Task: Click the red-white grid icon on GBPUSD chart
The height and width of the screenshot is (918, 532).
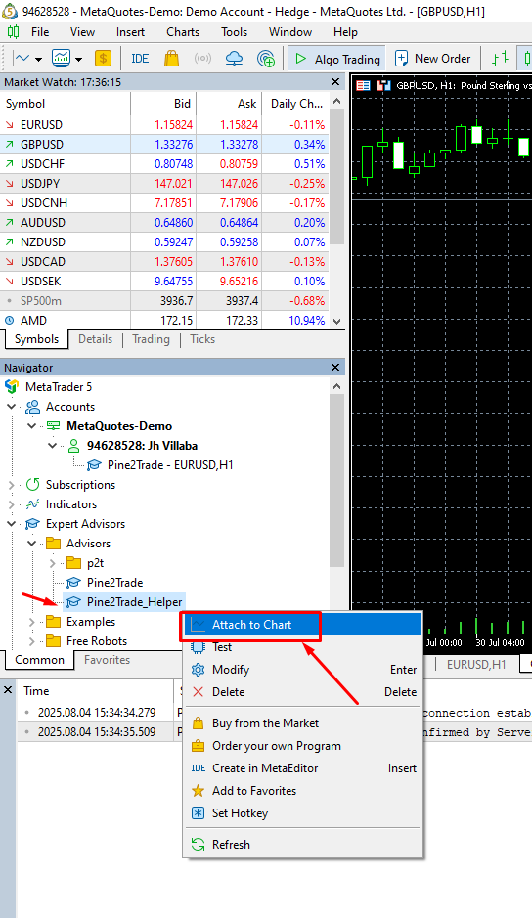Action: 363,85
